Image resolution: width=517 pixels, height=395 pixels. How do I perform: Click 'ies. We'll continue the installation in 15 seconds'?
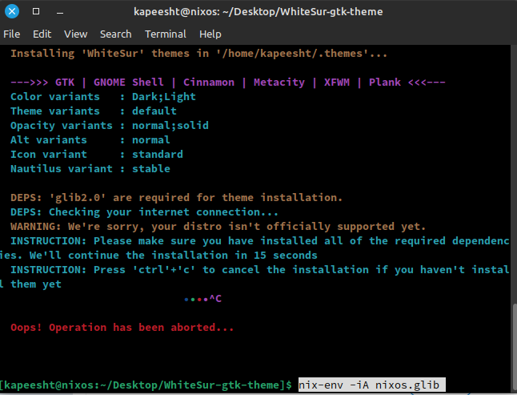click(158, 255)
